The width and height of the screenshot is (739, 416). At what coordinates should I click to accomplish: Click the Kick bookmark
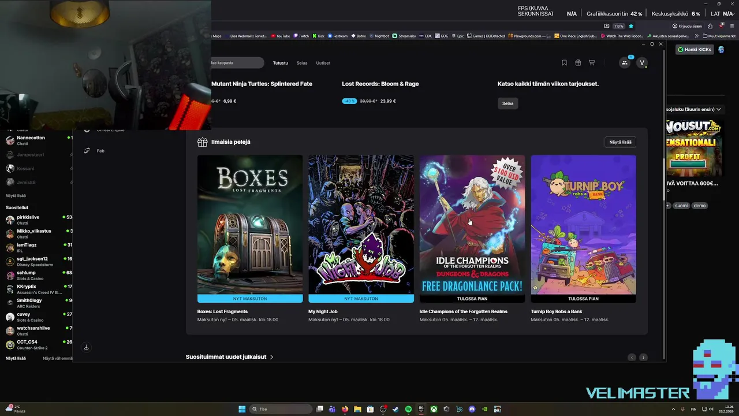coord(319,36)
